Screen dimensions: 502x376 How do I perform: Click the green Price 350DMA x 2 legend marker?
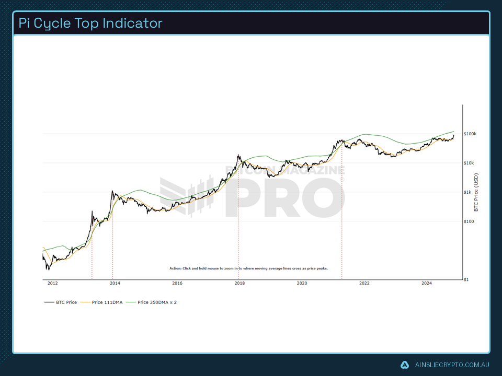pyautogui.click(x=131, y=302)
